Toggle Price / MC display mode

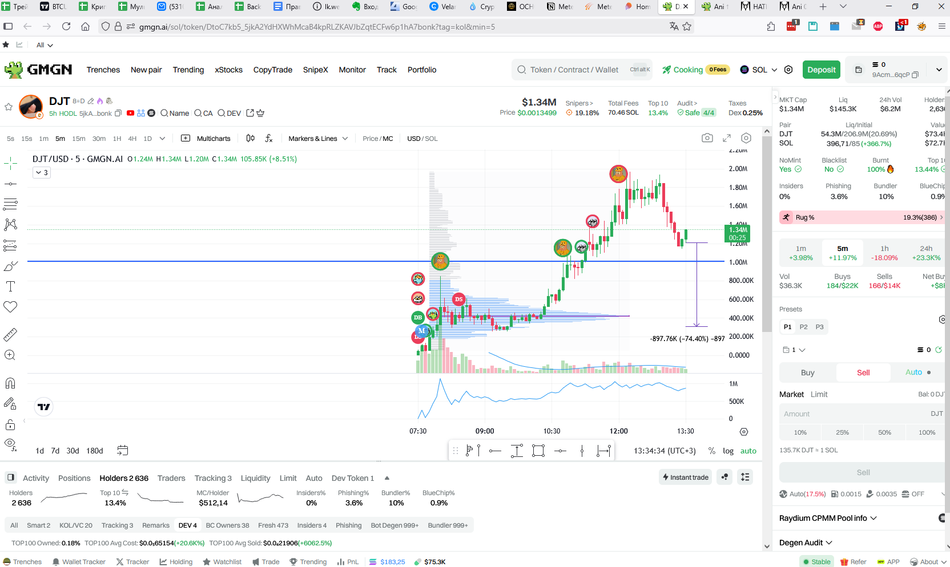click(x=377, y=139)
